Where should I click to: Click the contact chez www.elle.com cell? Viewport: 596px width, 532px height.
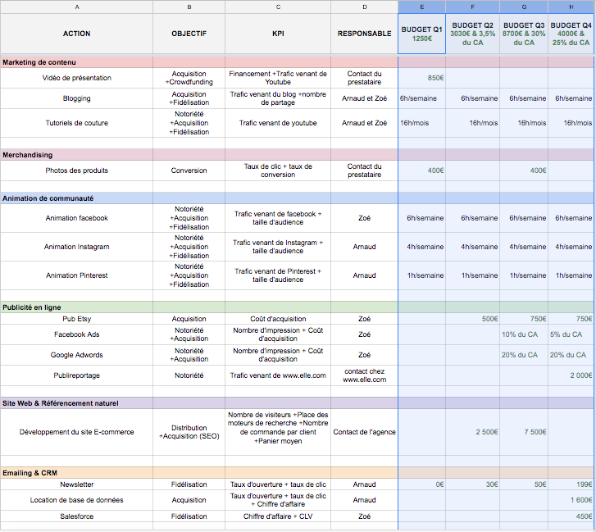point(364,375)
